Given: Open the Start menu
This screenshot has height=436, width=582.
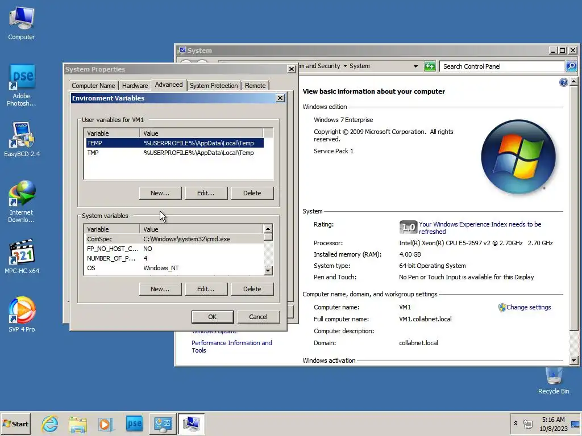Looking at the screenshot, I should point(15,424).
